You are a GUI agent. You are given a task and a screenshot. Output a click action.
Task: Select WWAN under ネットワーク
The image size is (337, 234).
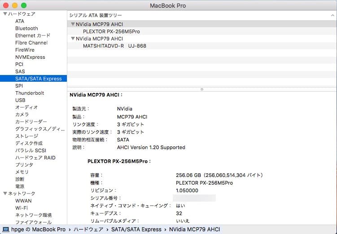click(x=23, y=201)
